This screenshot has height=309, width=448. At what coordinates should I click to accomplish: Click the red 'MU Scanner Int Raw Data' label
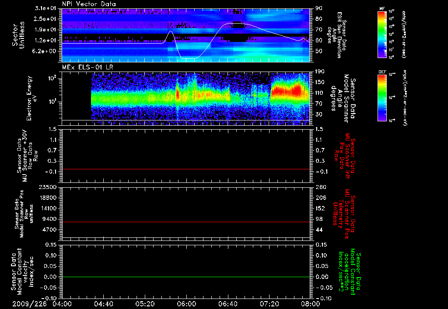(344, 156)
